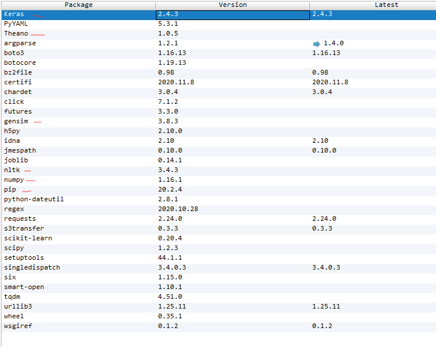Select the wsgiref package row
Image resolution: width=436 pixels, height=347 pixels.
coord(218,327)
